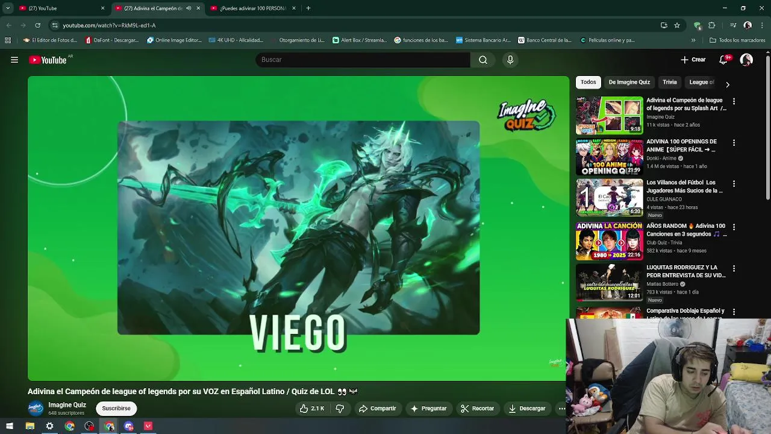Open Chrome media controls icon

[x=733, y=25]
